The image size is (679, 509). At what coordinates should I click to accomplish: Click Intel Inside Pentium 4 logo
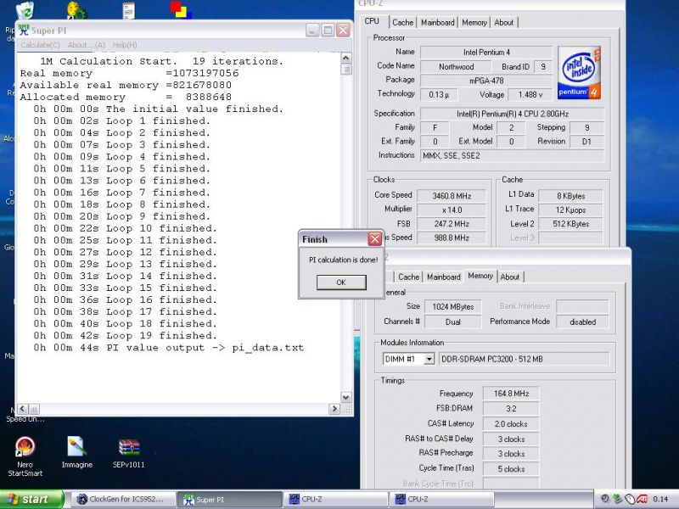tap(579, 73)
